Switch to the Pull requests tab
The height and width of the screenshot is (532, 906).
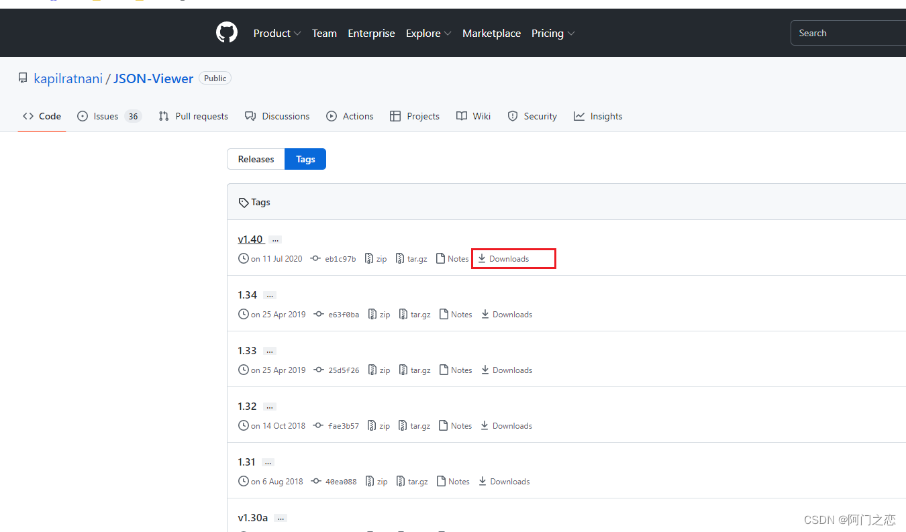[x=193, y=116]
